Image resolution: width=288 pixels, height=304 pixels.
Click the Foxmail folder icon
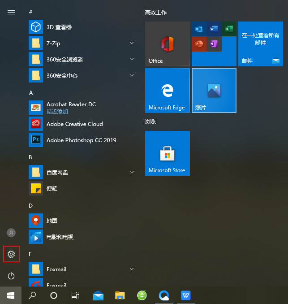(x=36, y=269)
